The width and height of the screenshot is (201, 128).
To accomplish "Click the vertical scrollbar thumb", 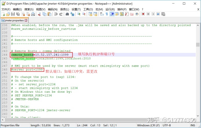I will [x=198, y=45].
